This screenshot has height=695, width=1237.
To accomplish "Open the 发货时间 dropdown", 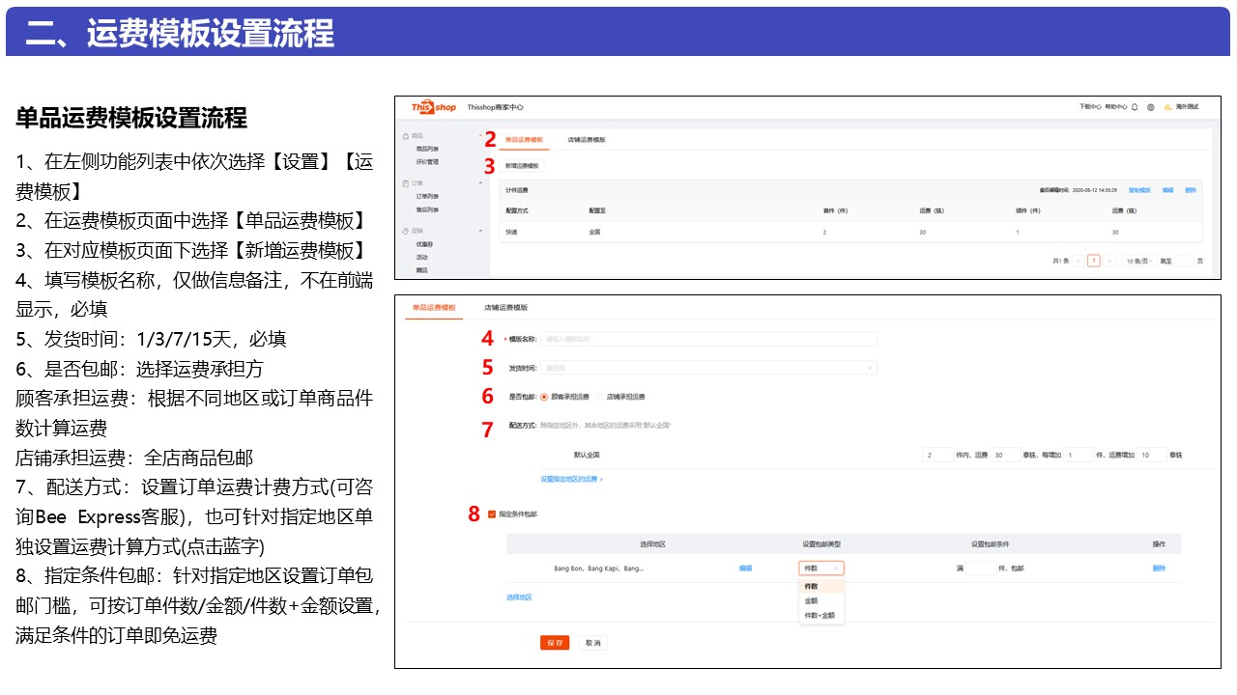I will [x=708, y=368].
